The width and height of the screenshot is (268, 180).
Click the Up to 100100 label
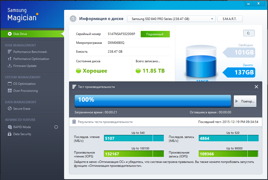(x=140, y=148)
